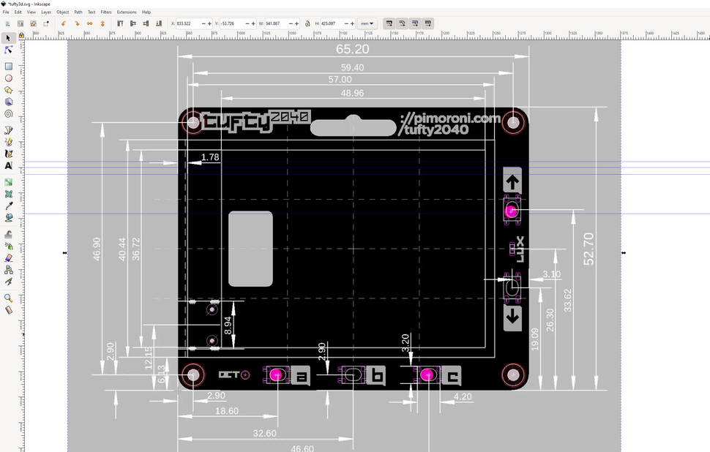Select the Zoom tool in the toolbox
710x452 pixels.
pos(8,299)
